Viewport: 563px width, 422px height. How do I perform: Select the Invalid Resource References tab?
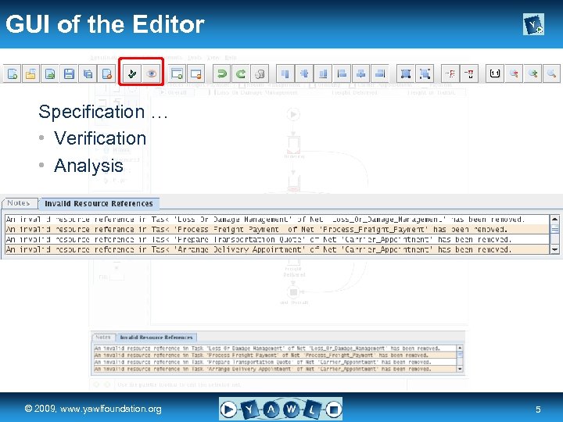(99, 203)
